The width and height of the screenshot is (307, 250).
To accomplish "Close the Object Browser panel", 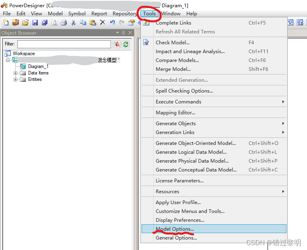I will (130, 33).
